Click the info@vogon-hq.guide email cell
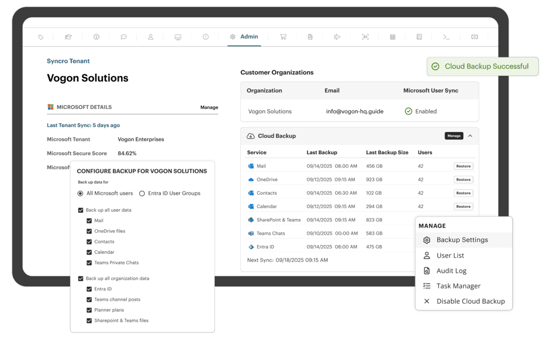The image size is (550, 339). click(x=355, y=111)
